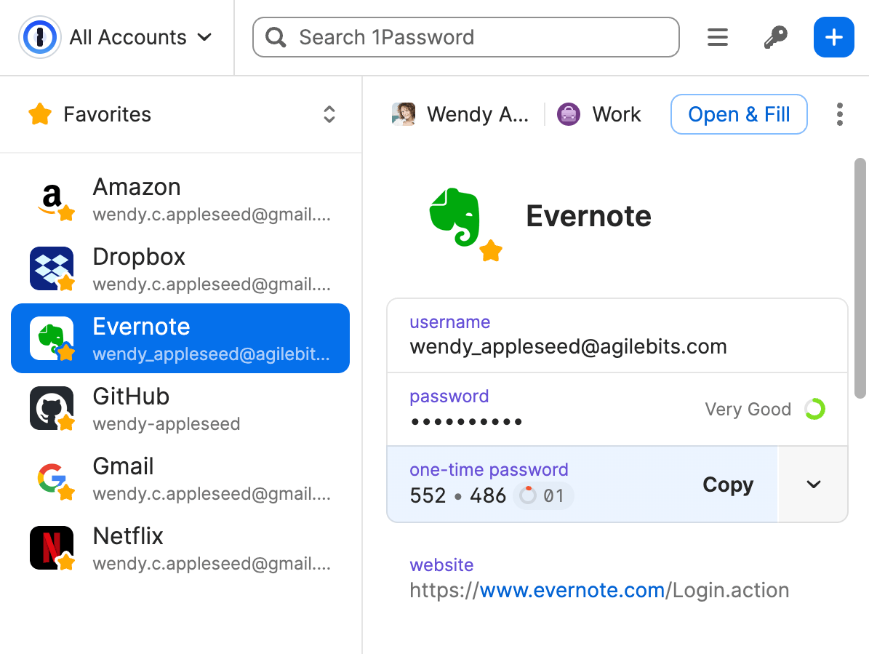Click the Evernote icon in the list

point(52,338)
